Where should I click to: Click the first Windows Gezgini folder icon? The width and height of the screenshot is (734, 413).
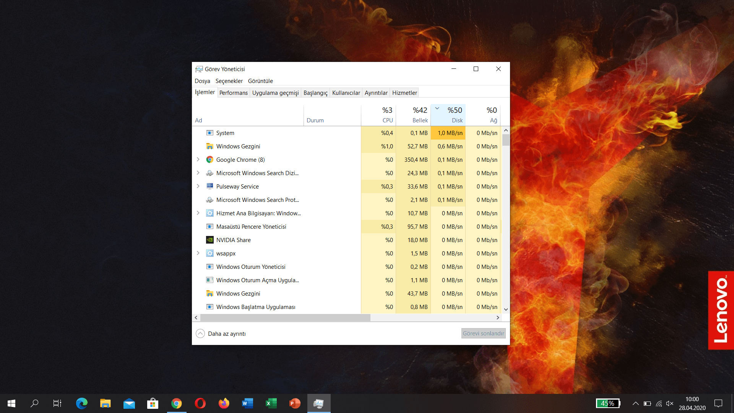[x=209, y=146]
